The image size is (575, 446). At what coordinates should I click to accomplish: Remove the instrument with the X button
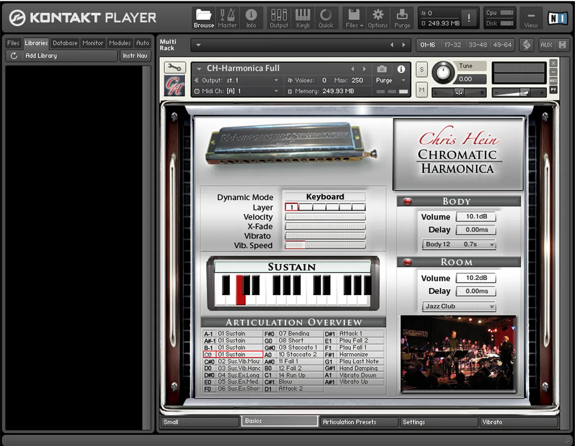(553, 63)
